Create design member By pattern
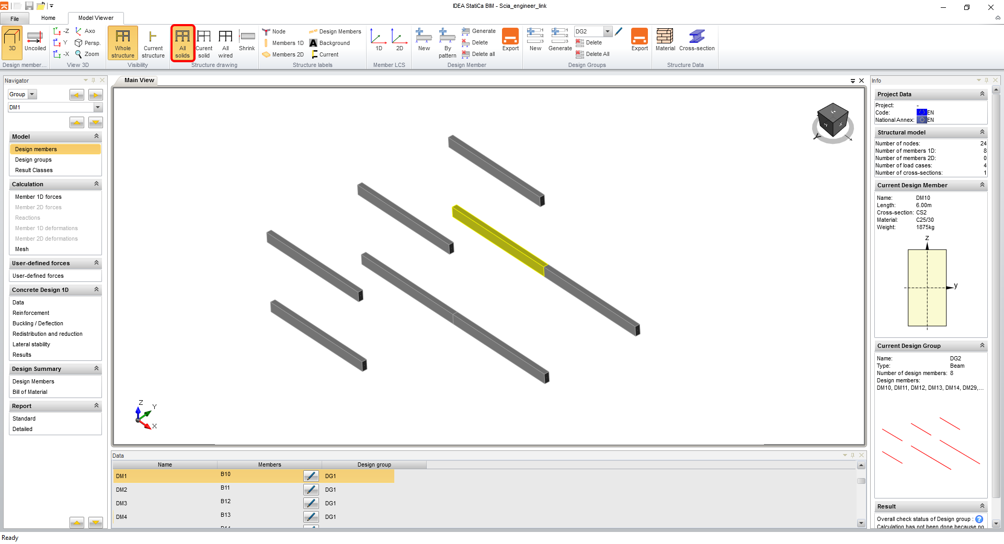 click(448, 43)
